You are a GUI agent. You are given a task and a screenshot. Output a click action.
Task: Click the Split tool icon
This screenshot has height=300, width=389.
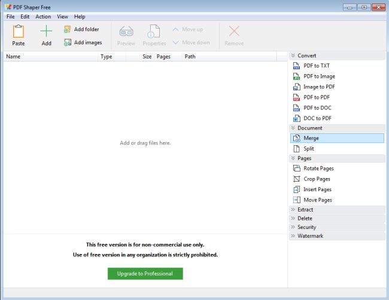tap(296, 149)
